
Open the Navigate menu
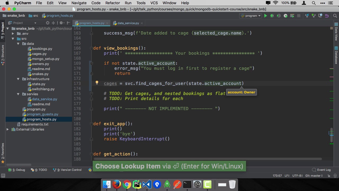tap(79, 3)
